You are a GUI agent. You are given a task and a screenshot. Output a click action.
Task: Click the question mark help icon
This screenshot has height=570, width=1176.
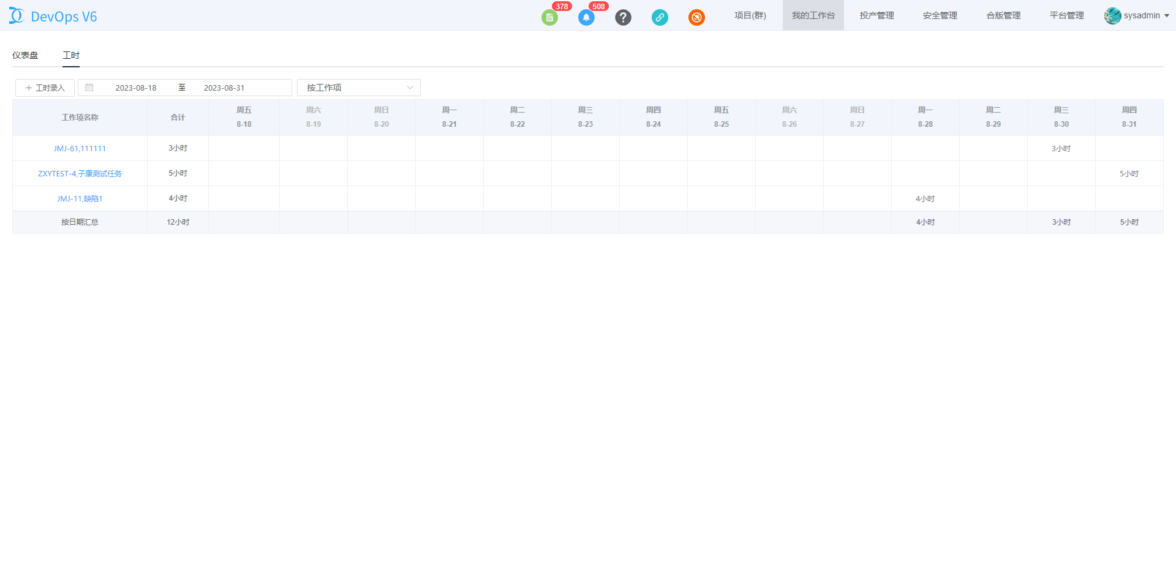(x=623, y=18)
